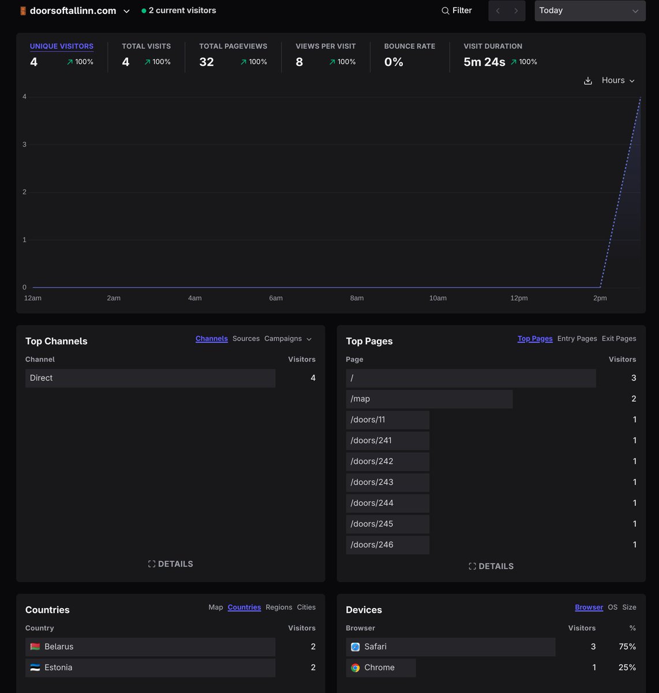Switch to Browser tab in Devices
This screenshot has width=659, height=693.
point(589,608)
